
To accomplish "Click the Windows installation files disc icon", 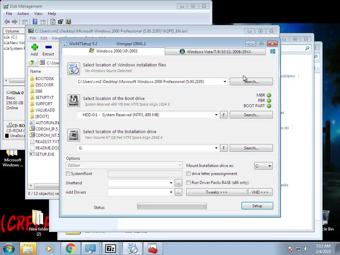I will point(73,69).
